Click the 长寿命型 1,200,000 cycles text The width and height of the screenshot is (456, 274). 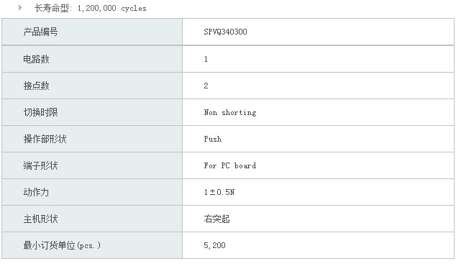pos(91,8)
